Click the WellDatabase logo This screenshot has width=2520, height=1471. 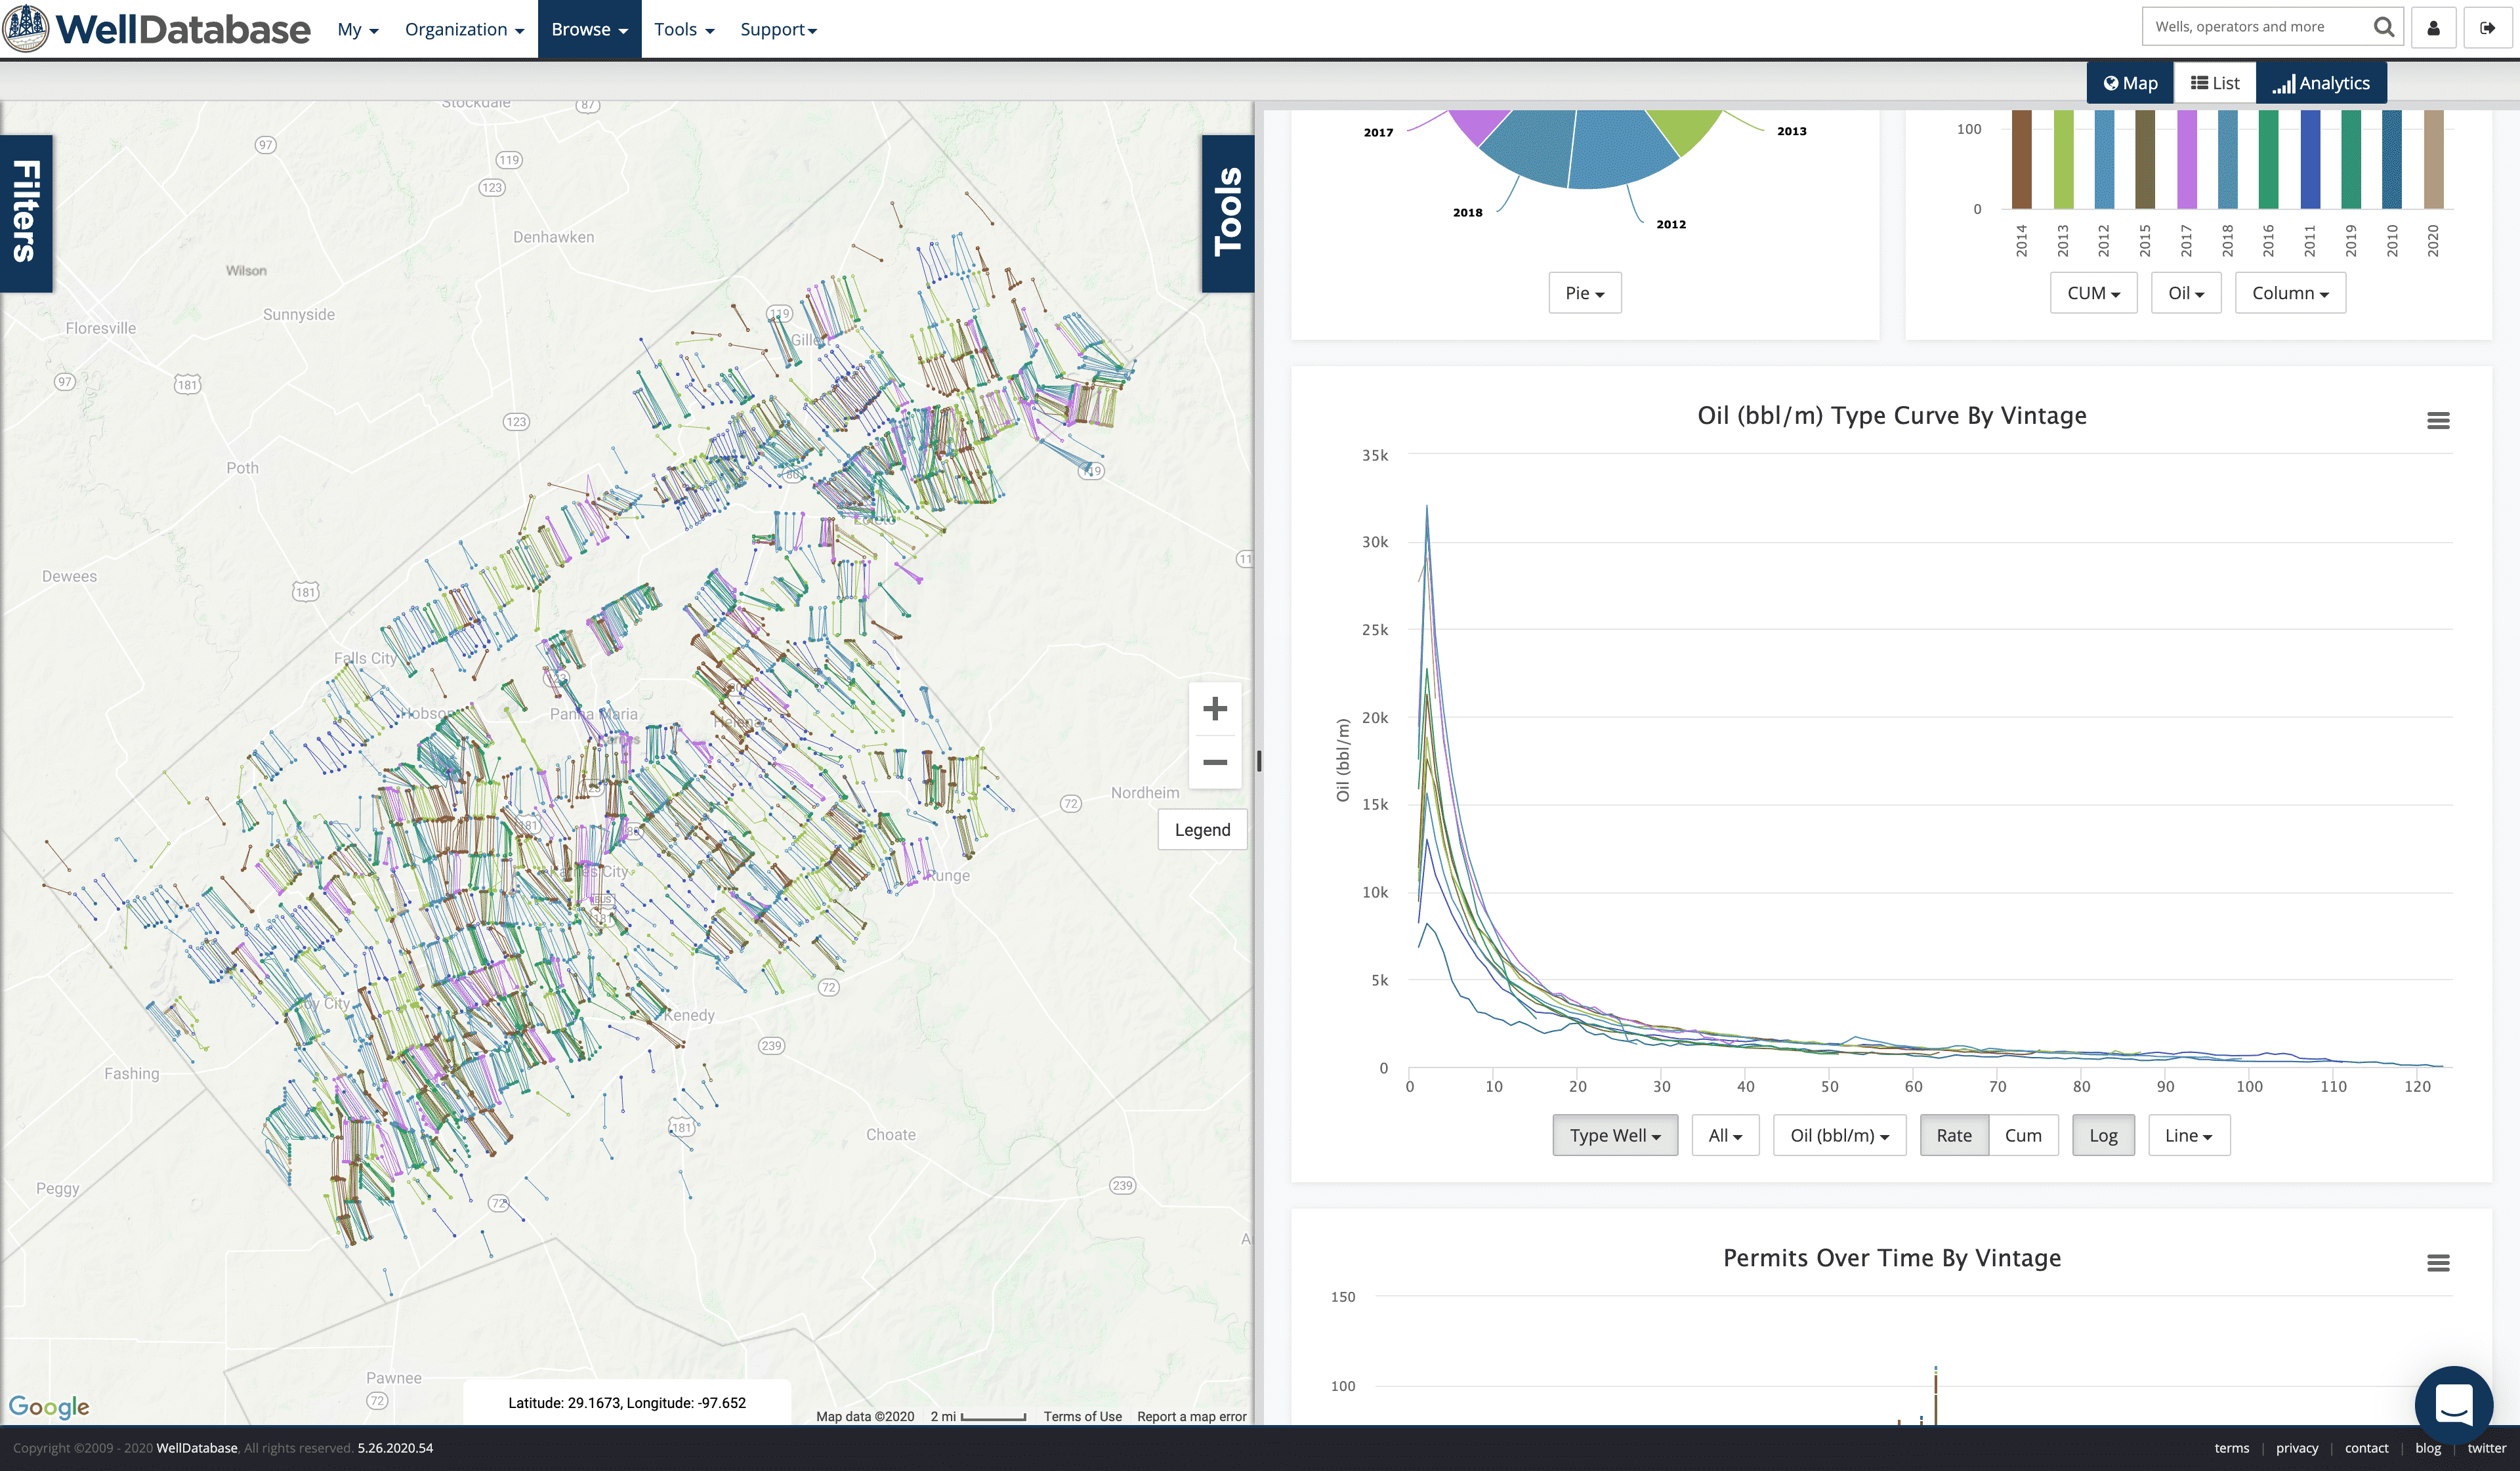(x=158, y=28)
